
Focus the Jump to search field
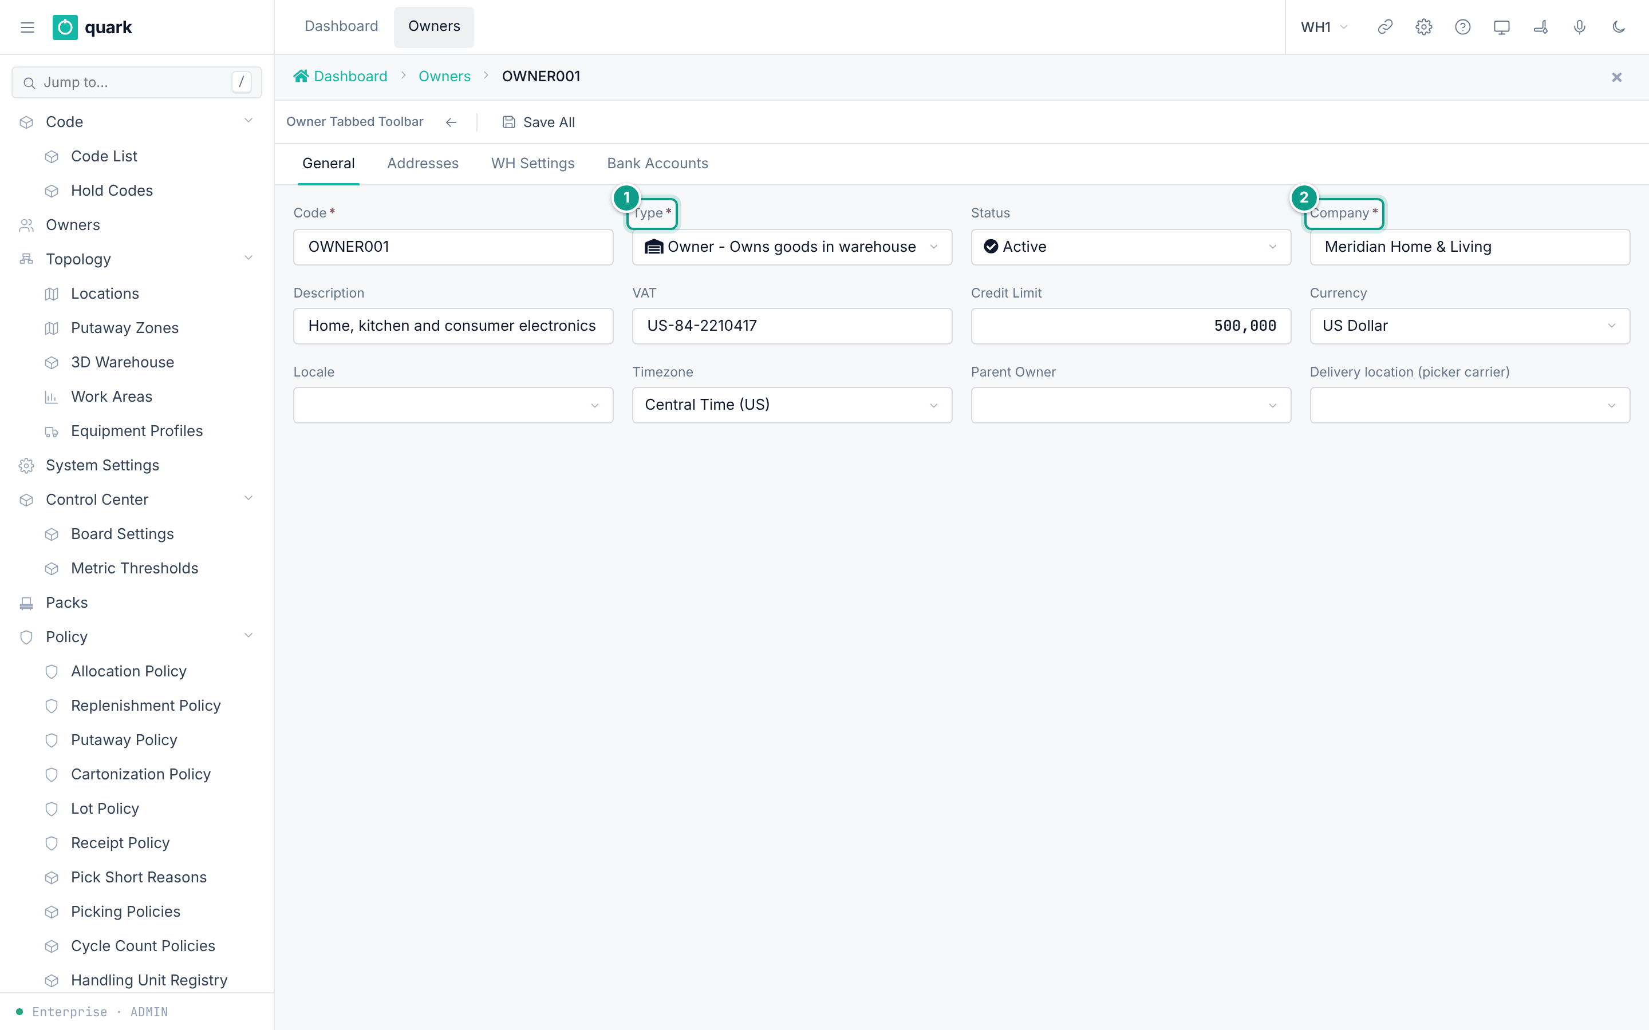[136, 82]
